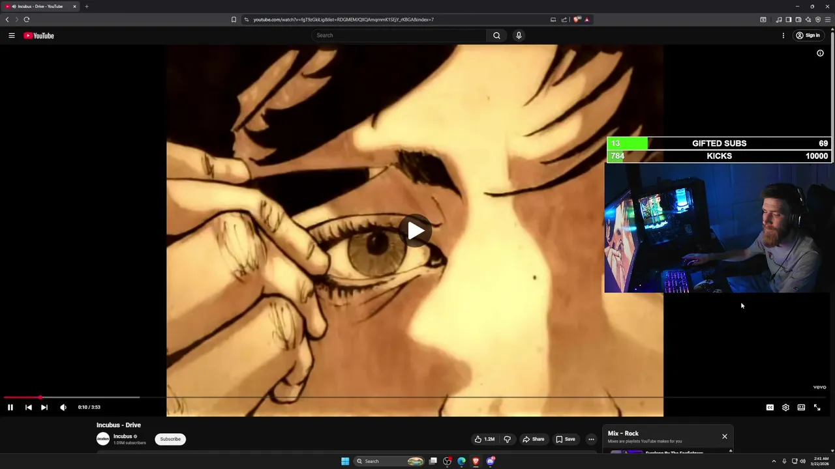Screen dimensions: 835x469
Task: Click the browser address bar URL
Action: point(343,20)
